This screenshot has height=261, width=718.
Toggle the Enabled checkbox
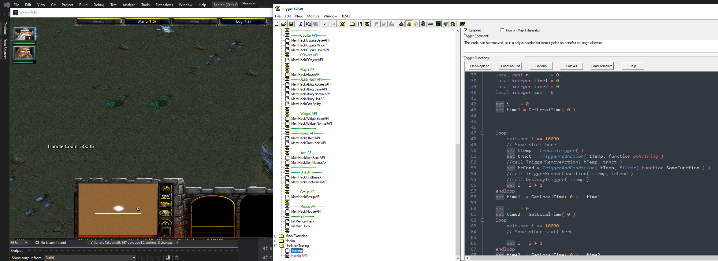click(x=466, y=30)
